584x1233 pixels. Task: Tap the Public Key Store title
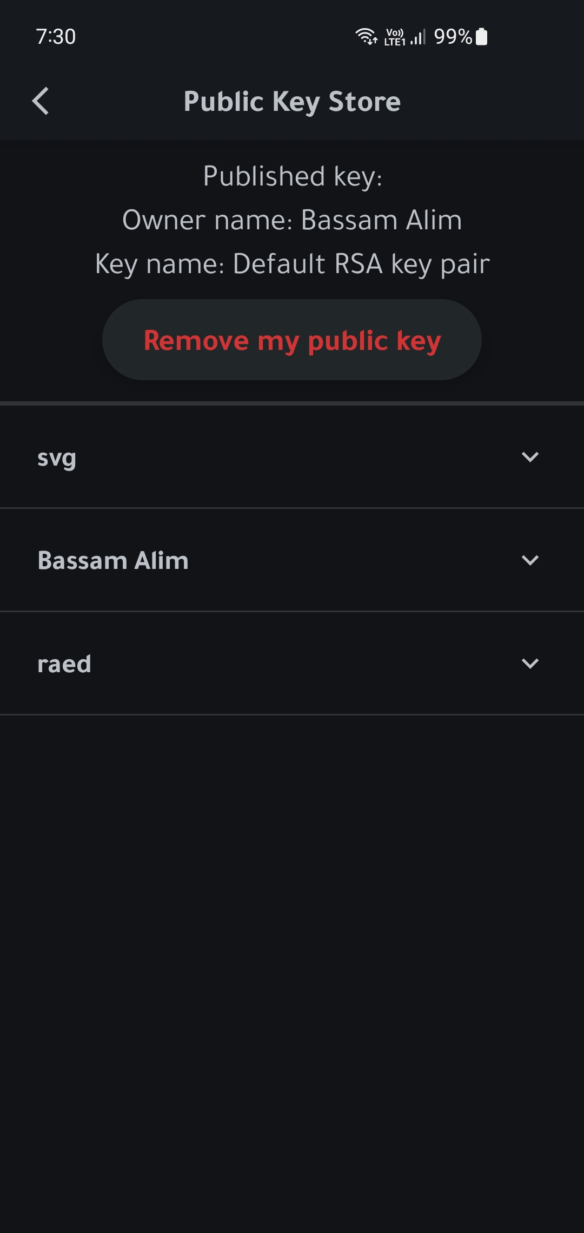pos(291,101)
